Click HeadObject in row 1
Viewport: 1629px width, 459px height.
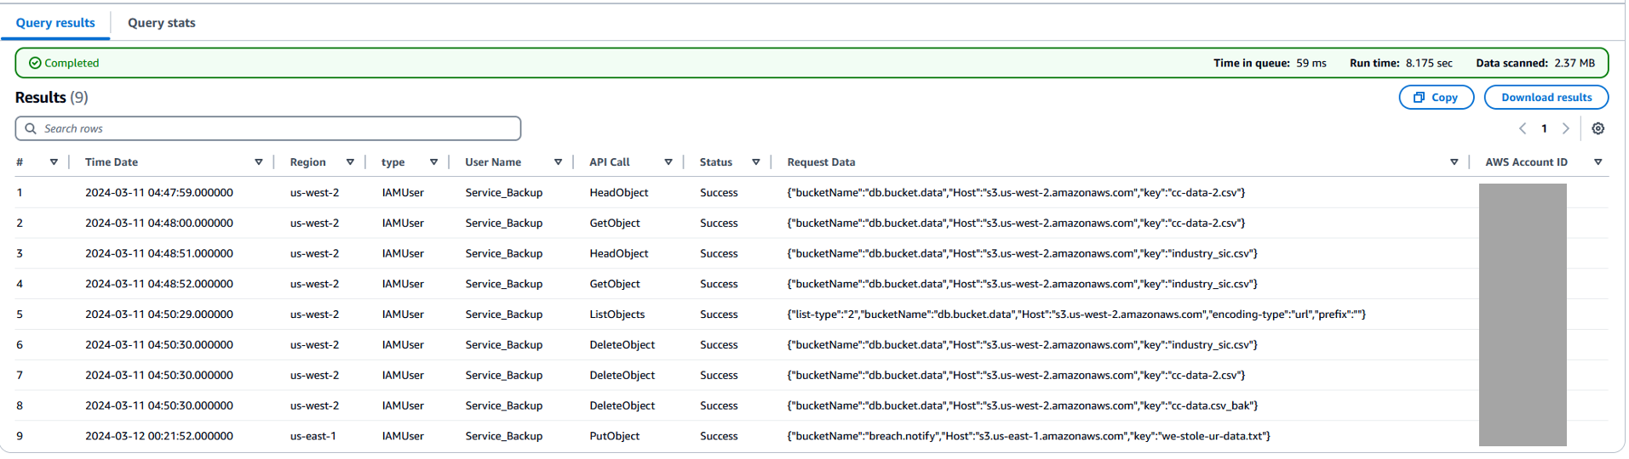pyautogui.click(x=619, y=193)
